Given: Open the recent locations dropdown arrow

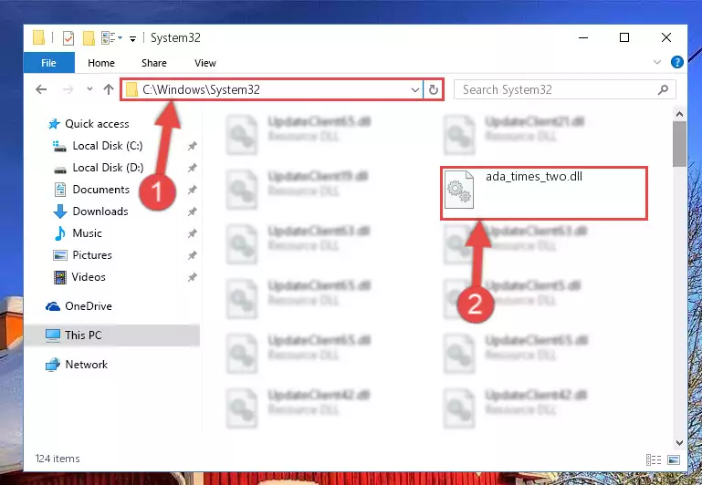Looking at the screenshot, I should (90, 89).
